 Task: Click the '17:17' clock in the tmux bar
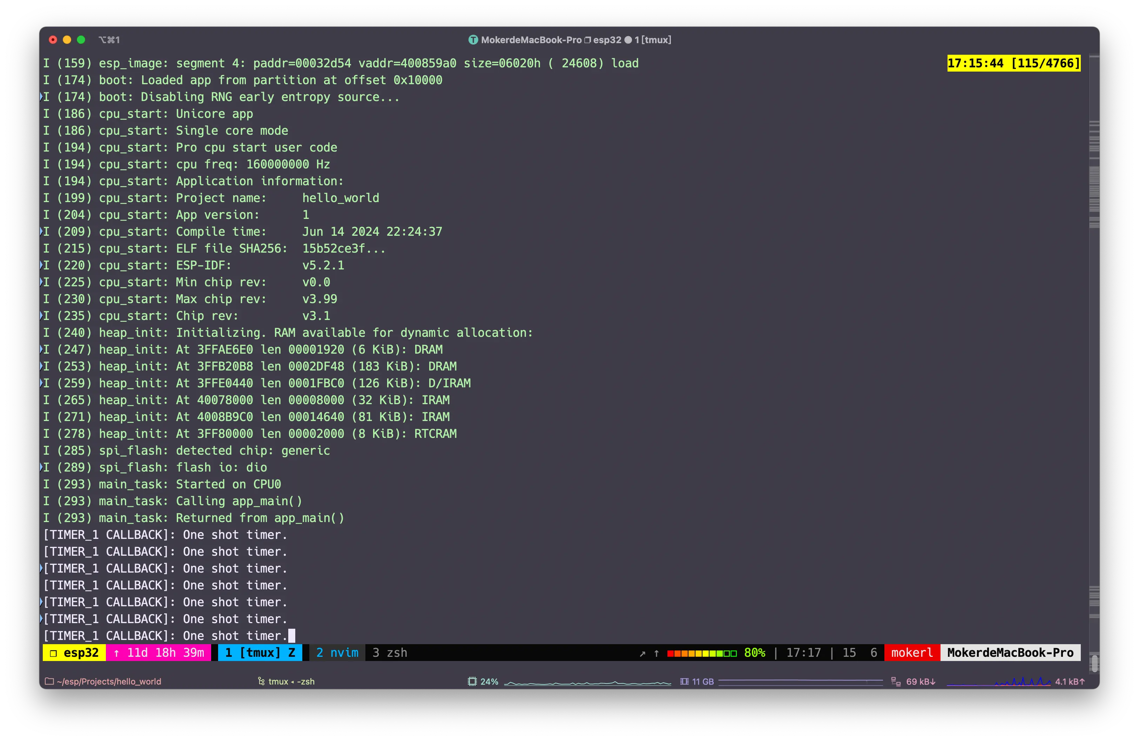pyautogui.click(x=803, y=653)
